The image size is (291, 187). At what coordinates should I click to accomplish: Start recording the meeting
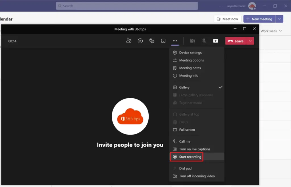pyautogui.click(x=197, y=157)
